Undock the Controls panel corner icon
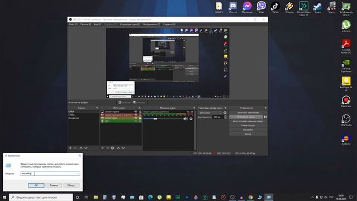Screen dimensions: 357x201 266,108
